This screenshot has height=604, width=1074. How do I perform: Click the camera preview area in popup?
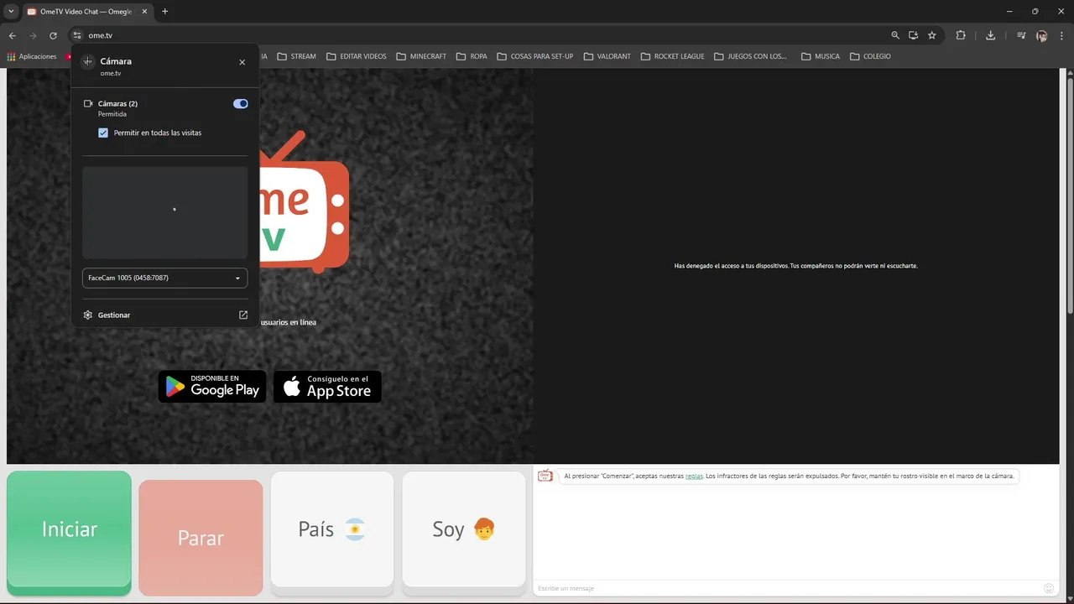click(x=164, y=212)
